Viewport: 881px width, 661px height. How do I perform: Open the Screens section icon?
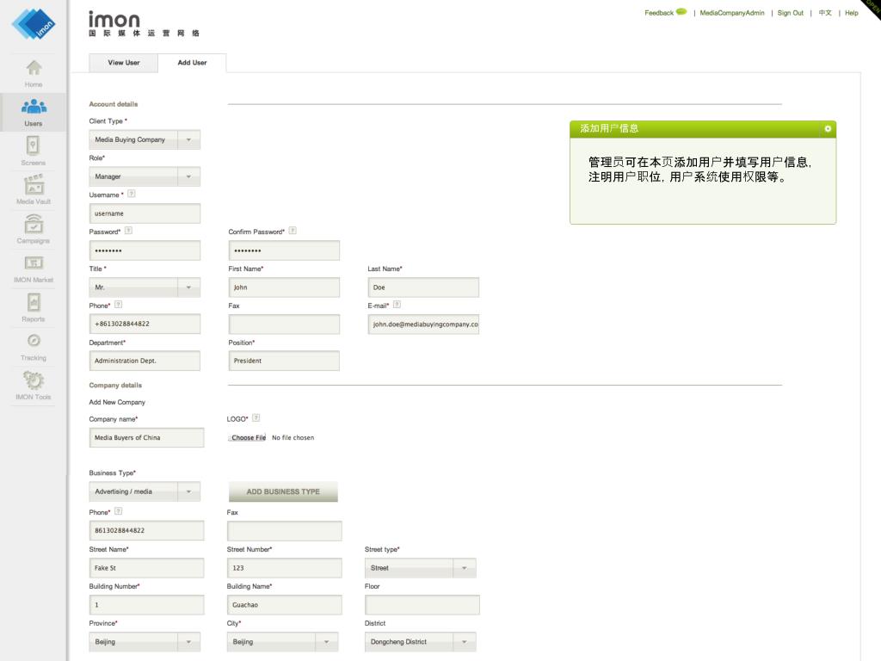pyautogui.click(x=34, y=145)
